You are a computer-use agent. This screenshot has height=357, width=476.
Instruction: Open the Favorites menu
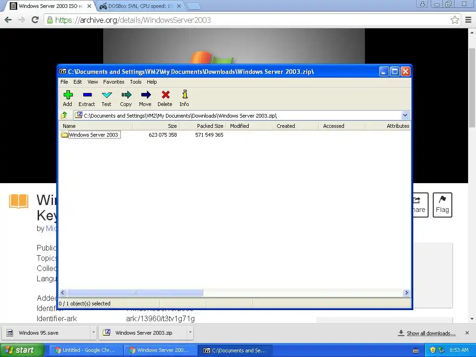(x=113, y=82)
